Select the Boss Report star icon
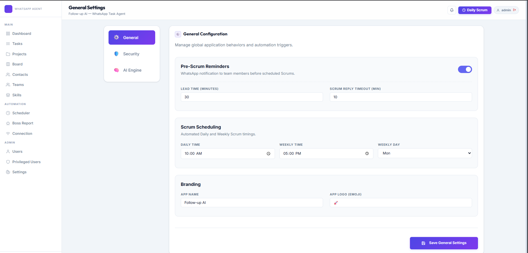The width and height of the screenshot is (528, 253). click(8, 123)
